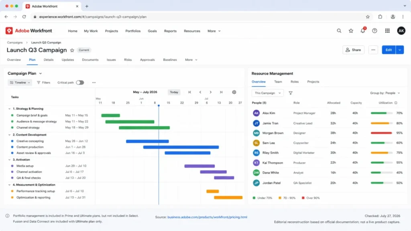Click the Campaigns breadcrumb link
Viewport: 411px width, 231px height.
(x=15, y=43)
